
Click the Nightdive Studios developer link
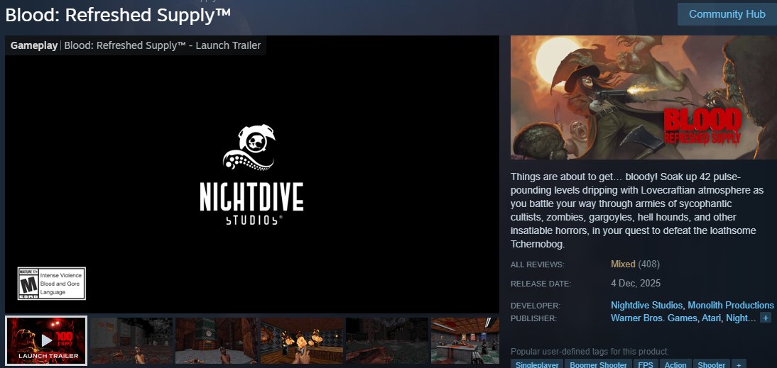pyautogui.click(x=647, y=305)
